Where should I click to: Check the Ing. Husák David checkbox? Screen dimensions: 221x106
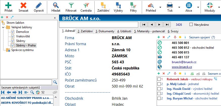point(159,89)
